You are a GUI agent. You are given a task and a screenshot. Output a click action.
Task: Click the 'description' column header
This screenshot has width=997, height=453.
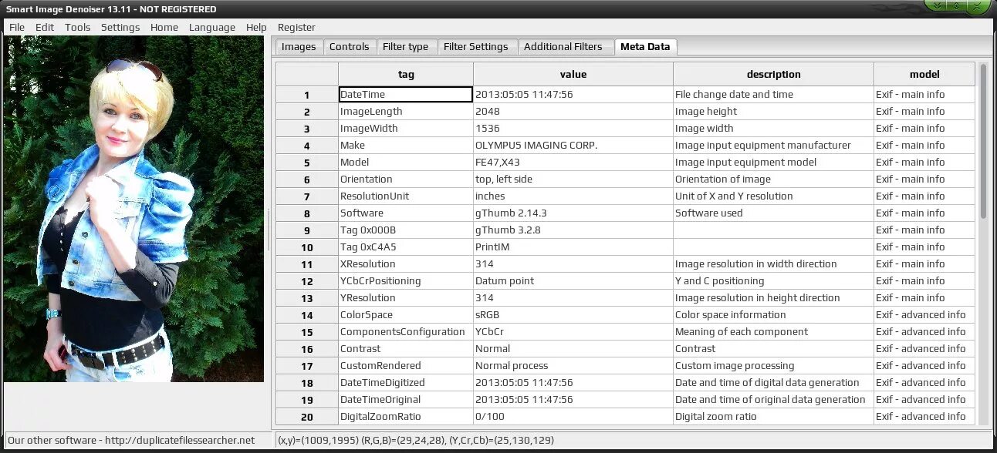click(x=773, y=75)
